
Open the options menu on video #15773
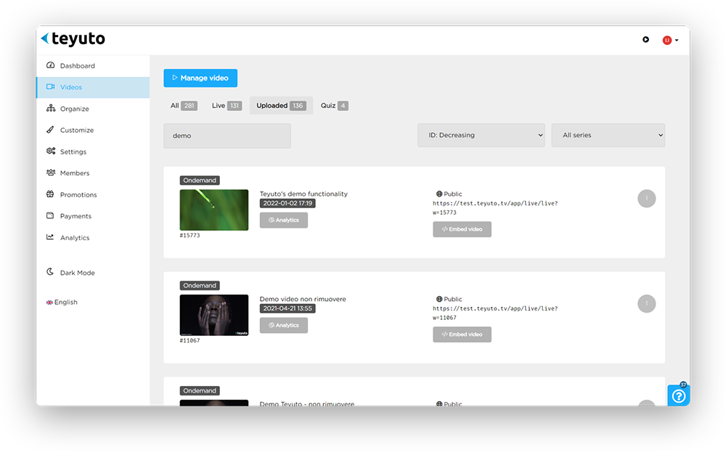tap(646, 198)
